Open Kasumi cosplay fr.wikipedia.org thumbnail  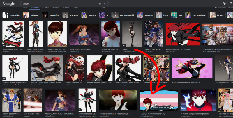[x=12, y=100]
